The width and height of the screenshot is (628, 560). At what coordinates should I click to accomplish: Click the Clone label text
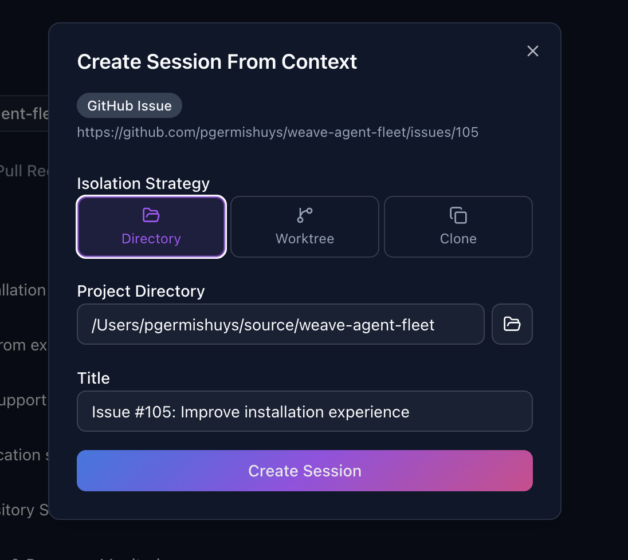pos(458,239)
